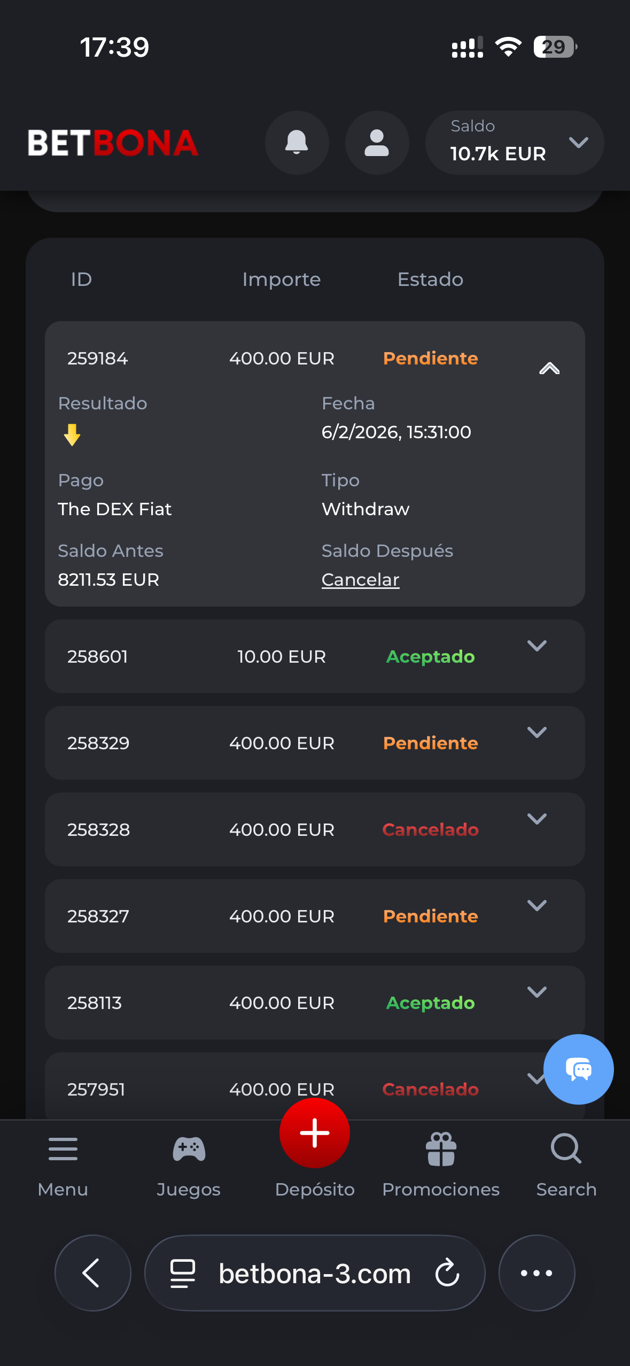Screen dimensions: 630x1366
Task: Expand accepted transaction 258113 row
Action: coord(536,992)
